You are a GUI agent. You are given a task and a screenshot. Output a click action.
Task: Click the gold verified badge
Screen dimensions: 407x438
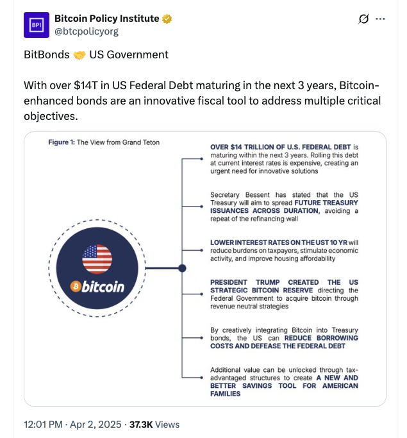[x=167, y=19]
